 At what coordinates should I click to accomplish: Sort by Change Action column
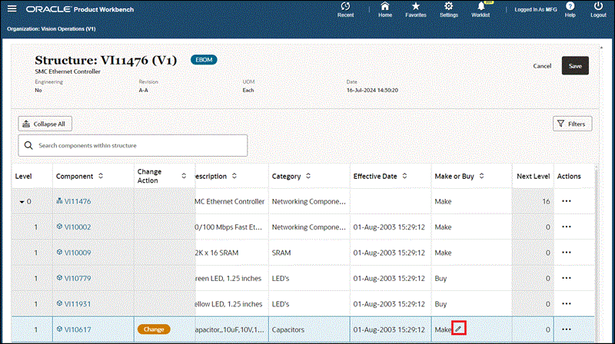pyautogui.click(x=184, y=176)
